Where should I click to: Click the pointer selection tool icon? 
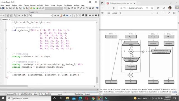pos(74,15)
